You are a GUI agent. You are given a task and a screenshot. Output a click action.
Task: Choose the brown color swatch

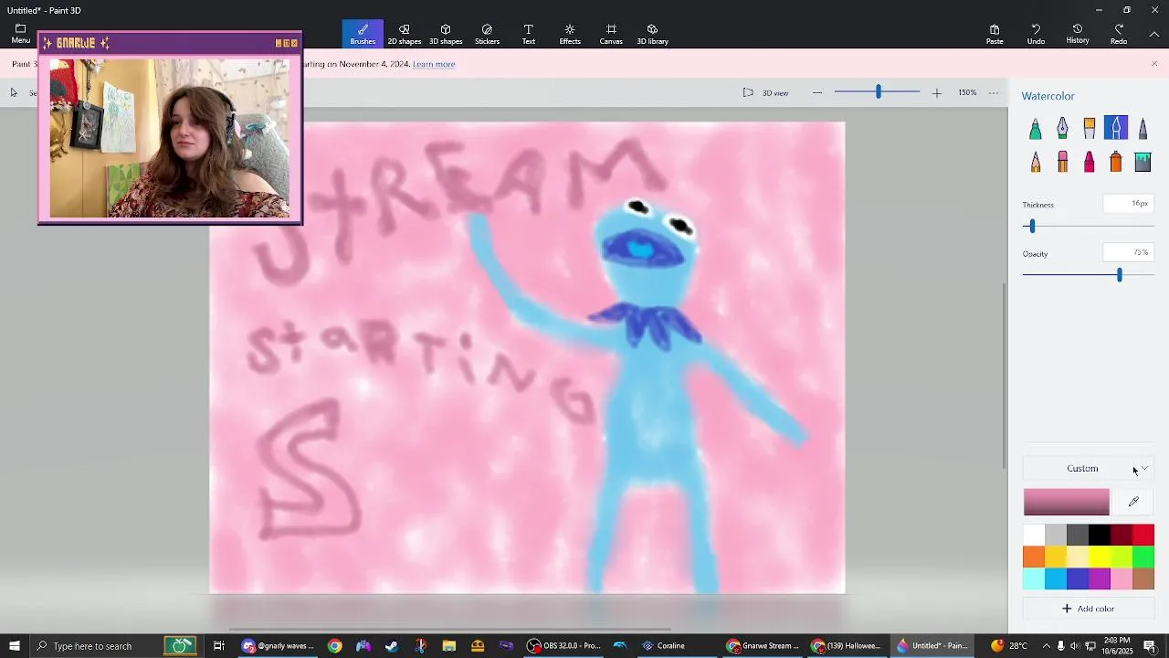(x=1143, y=578)
